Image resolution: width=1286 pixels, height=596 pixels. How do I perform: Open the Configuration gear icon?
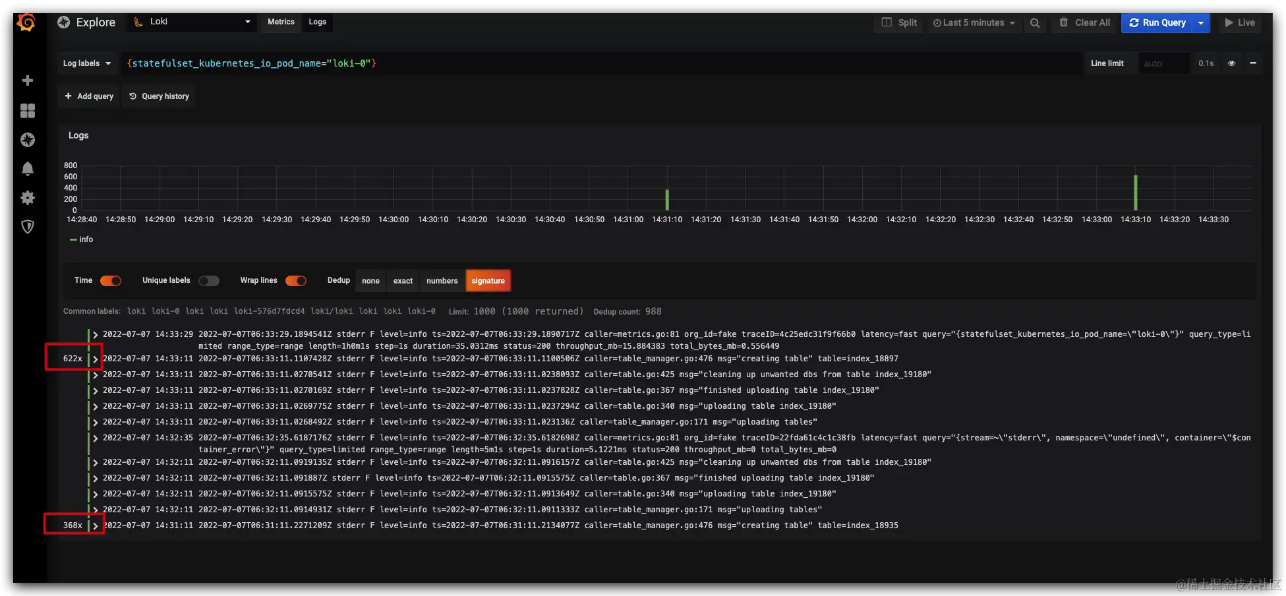[28, 198]
